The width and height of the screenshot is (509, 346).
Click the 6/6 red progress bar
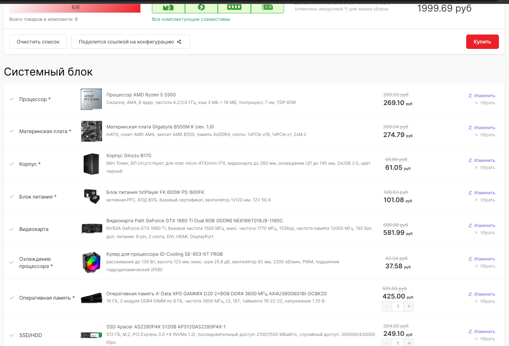[75, 8]
